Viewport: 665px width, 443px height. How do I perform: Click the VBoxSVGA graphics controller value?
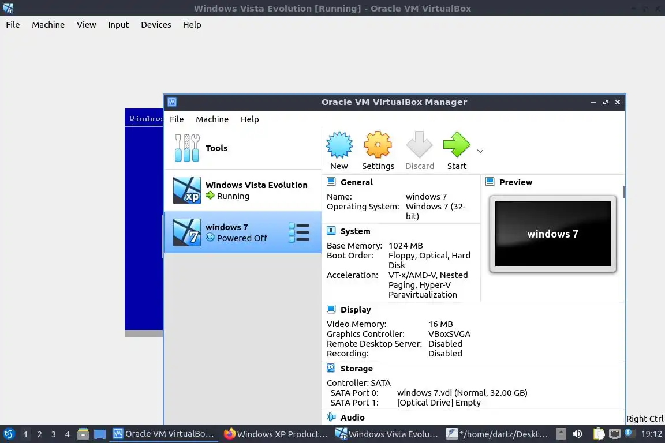coord(449,334)
